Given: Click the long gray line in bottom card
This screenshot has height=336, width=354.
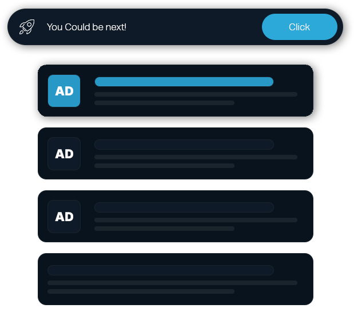Looking at the screenshot, I should [172, 283].
